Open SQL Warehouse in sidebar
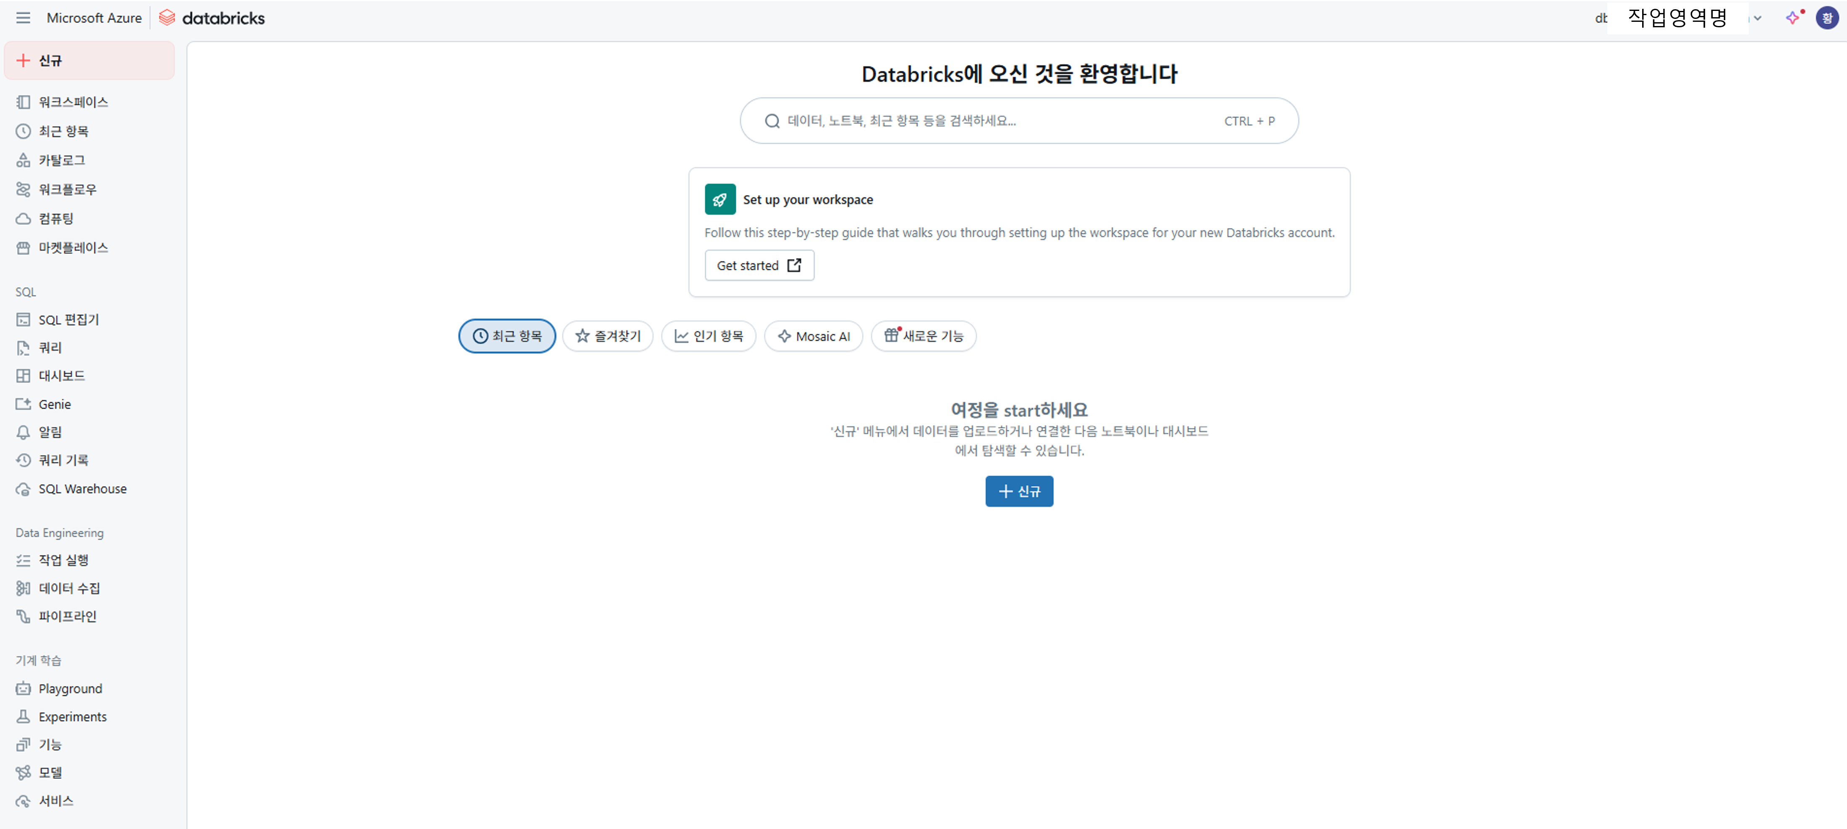 coord(90,489)
